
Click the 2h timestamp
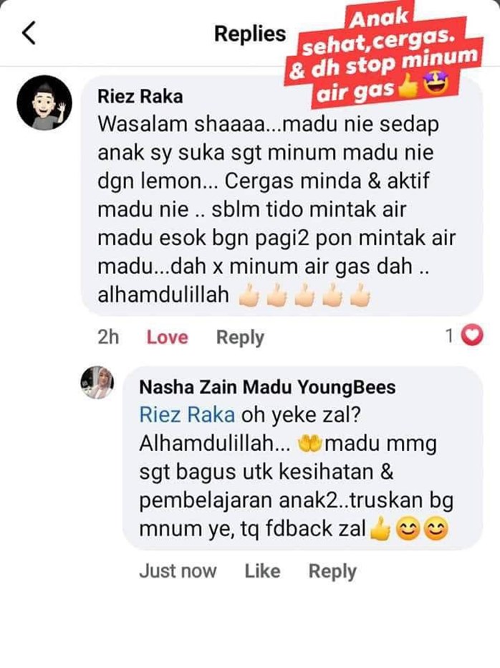108,337
